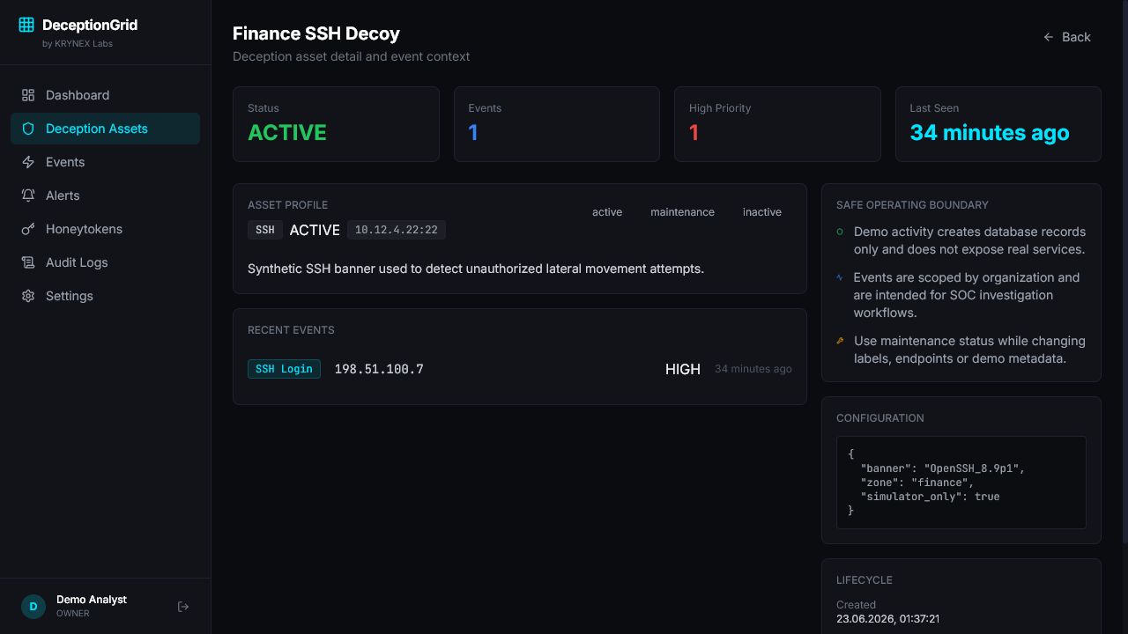
Task: Open the Dashboard grid icon
Action: click(28, 95)
